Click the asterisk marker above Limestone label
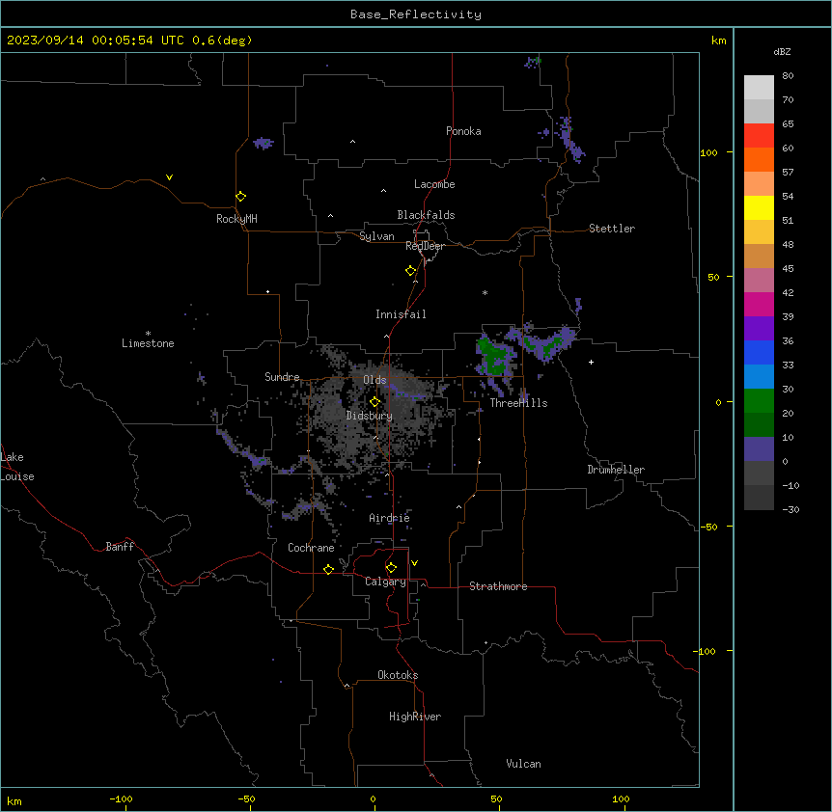832x812 pixels. click(148, 334)
